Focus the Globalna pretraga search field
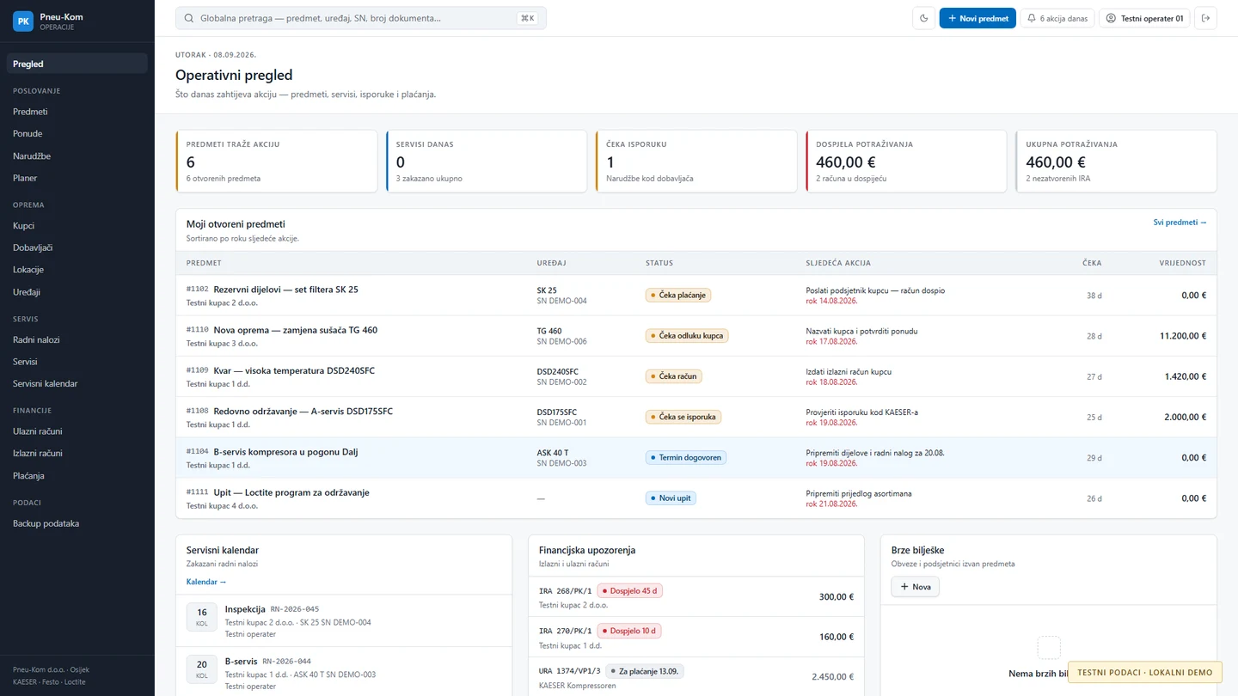Viewport: 1238px width, 696px height. (x=361, y=18)
